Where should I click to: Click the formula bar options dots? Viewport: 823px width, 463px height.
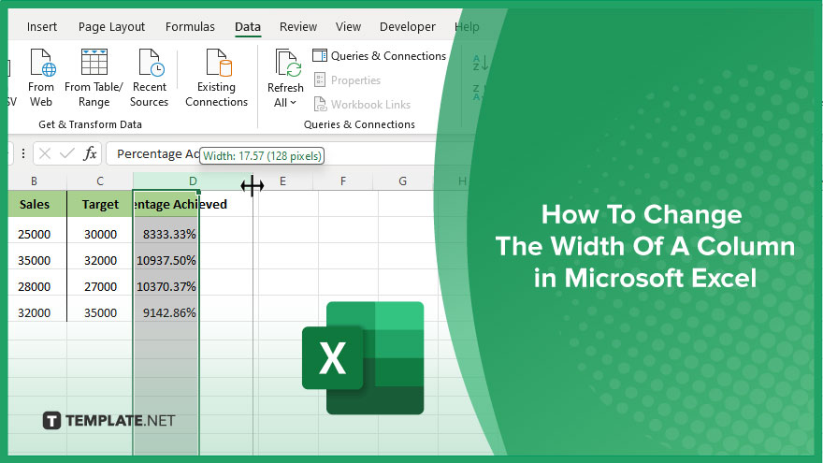[23, 153]
